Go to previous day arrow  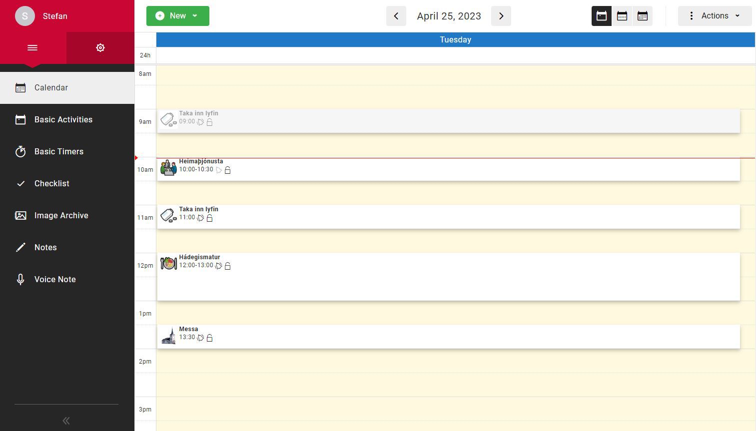(396, 16)
